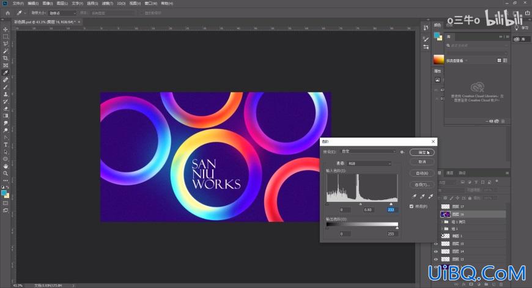The image size is (532, 288).
Task: Click the white input slider in Levels
Action: coord(391,204)
